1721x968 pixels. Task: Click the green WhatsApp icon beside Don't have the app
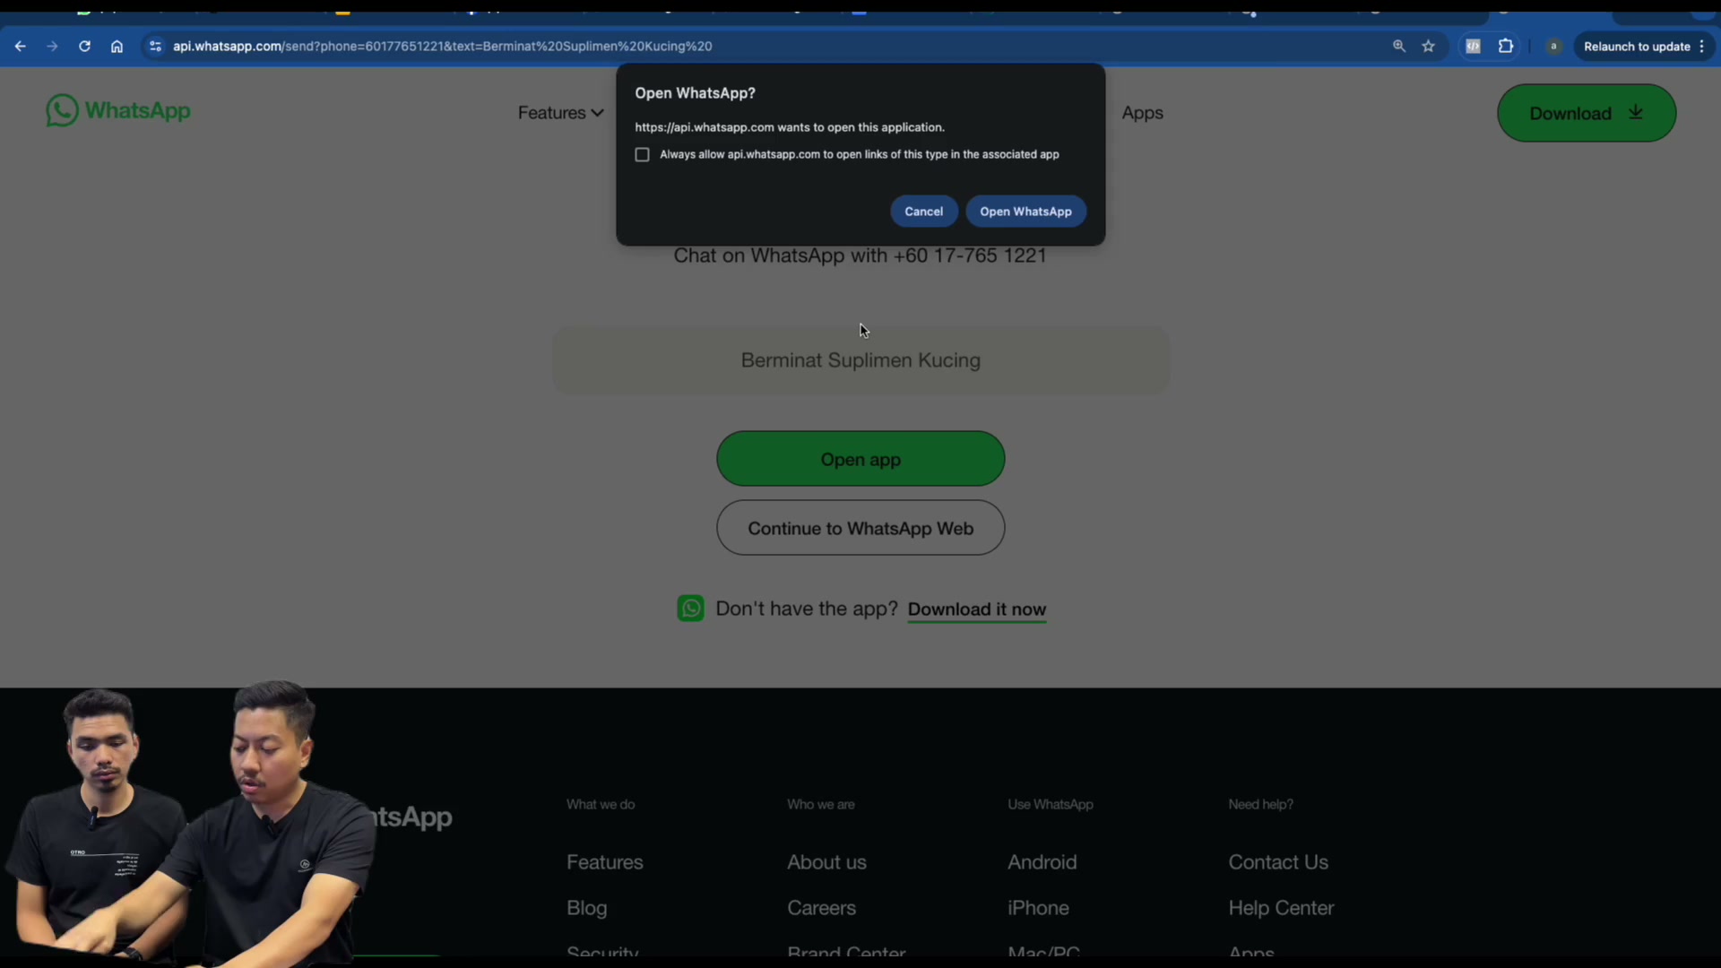point(690,609)
